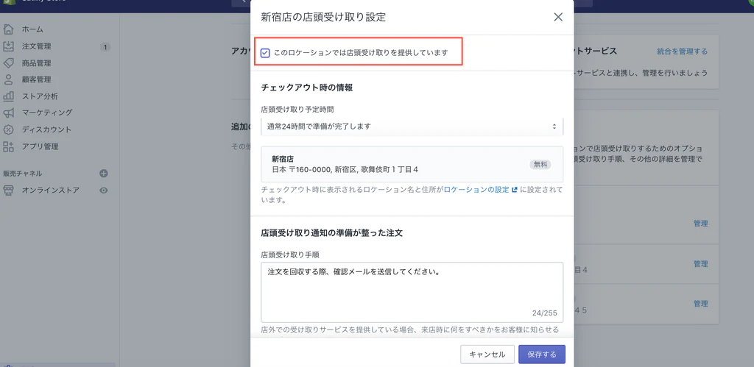Open the 店頭受け取り予定時間 dropdown
Screen dimensions: 754x367
pos(412,127)
